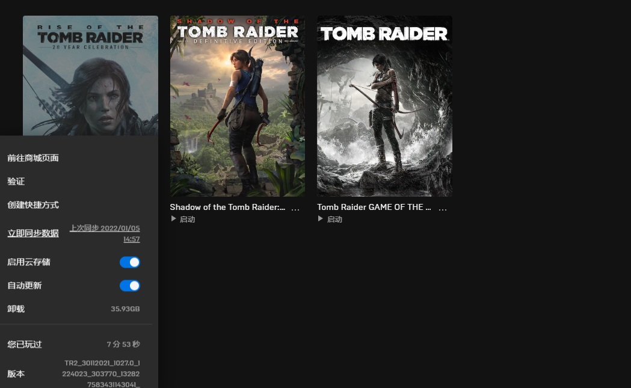Screen dimensions: 631x388
Task: Click the 35.93GB install size value
Action: (125, 309)
